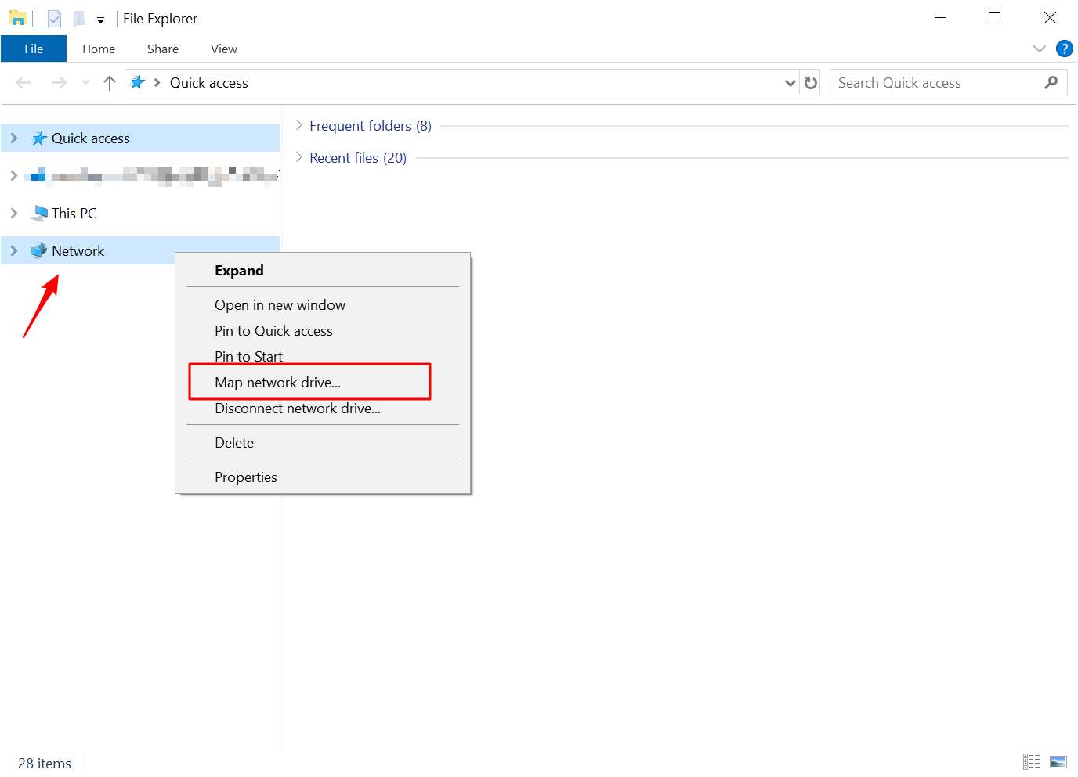Minimize the File Explorer window
The height and width of the screenshot is (777, 1078).
941,17
